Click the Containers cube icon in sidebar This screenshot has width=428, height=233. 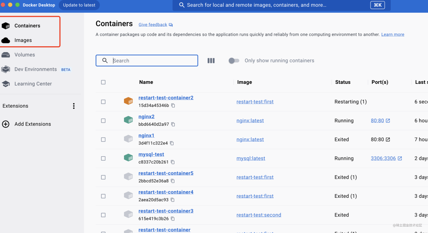click(6, 26)
